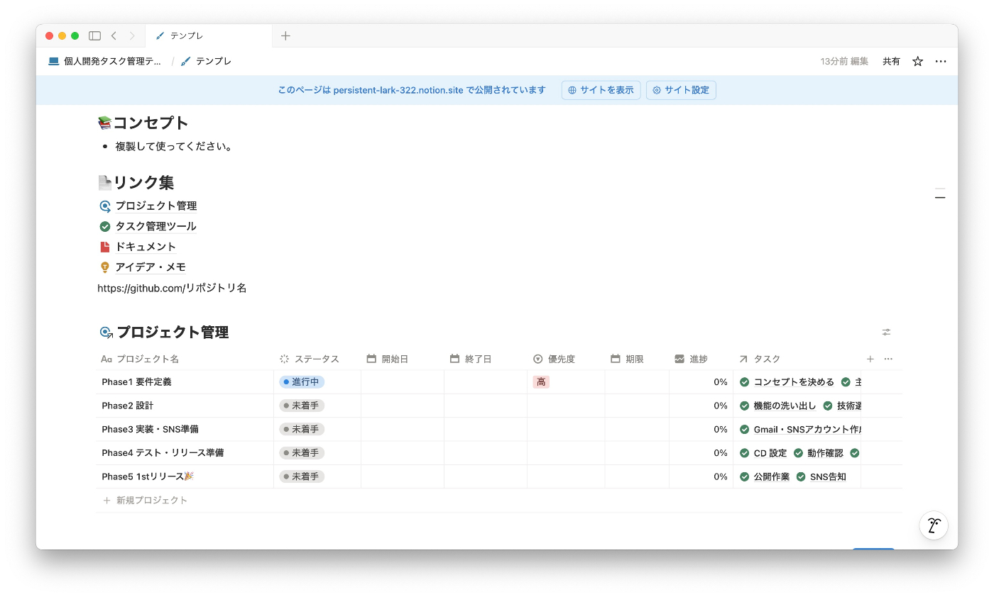Click the table of contents line indicator

point(940,194)
